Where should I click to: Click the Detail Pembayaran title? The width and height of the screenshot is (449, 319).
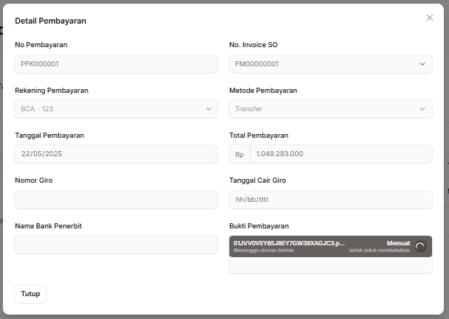[50, 21]
